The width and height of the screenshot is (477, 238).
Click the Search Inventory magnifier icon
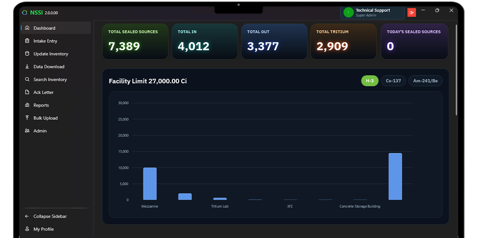pos(27,79)
